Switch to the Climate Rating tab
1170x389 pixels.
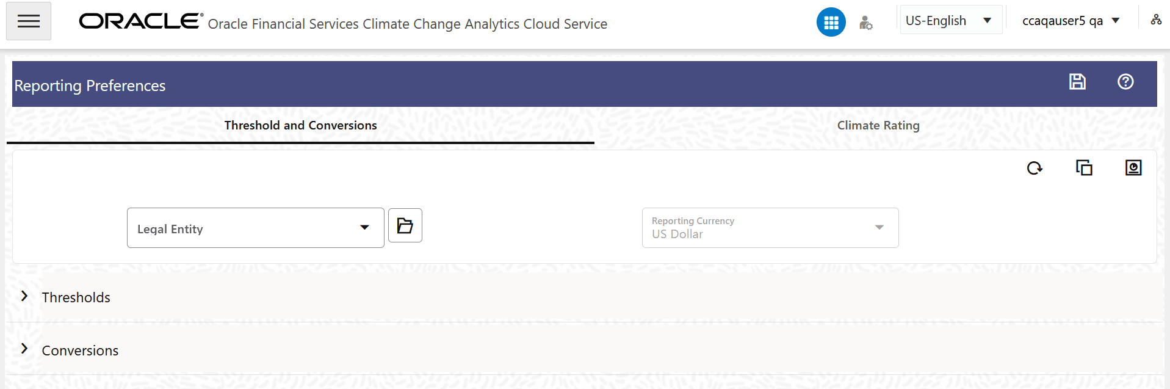click(x=878, y=126)
